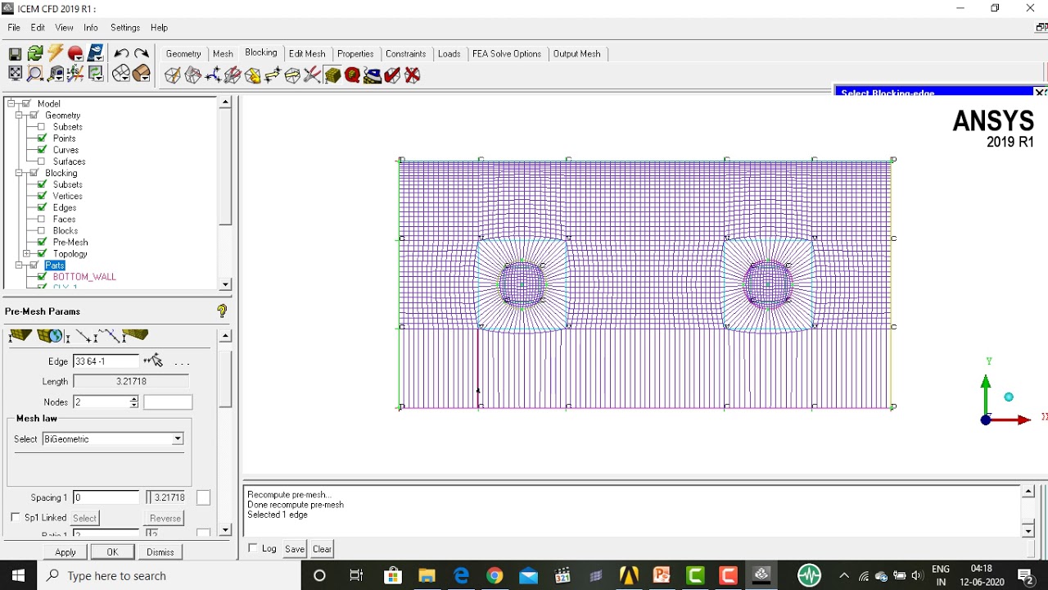Check the Sp1 Linked checkbox

(16, 517)
